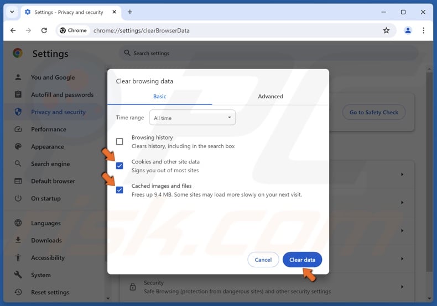Click the address bar URL
The image size is (437, 306).
point(141,30)
